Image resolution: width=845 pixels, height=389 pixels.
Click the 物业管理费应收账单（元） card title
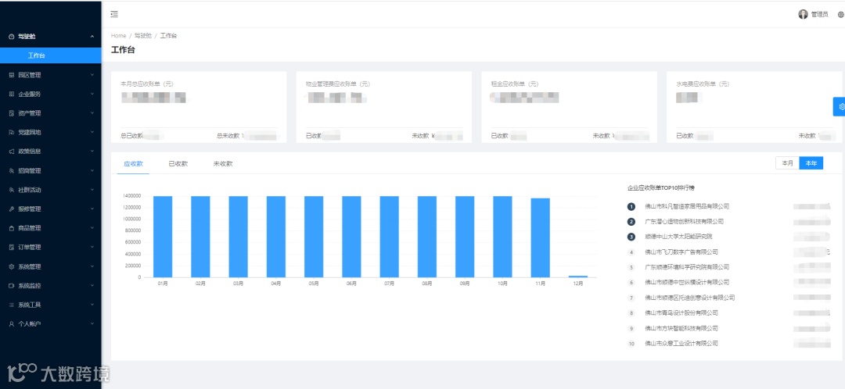point(338,84)
